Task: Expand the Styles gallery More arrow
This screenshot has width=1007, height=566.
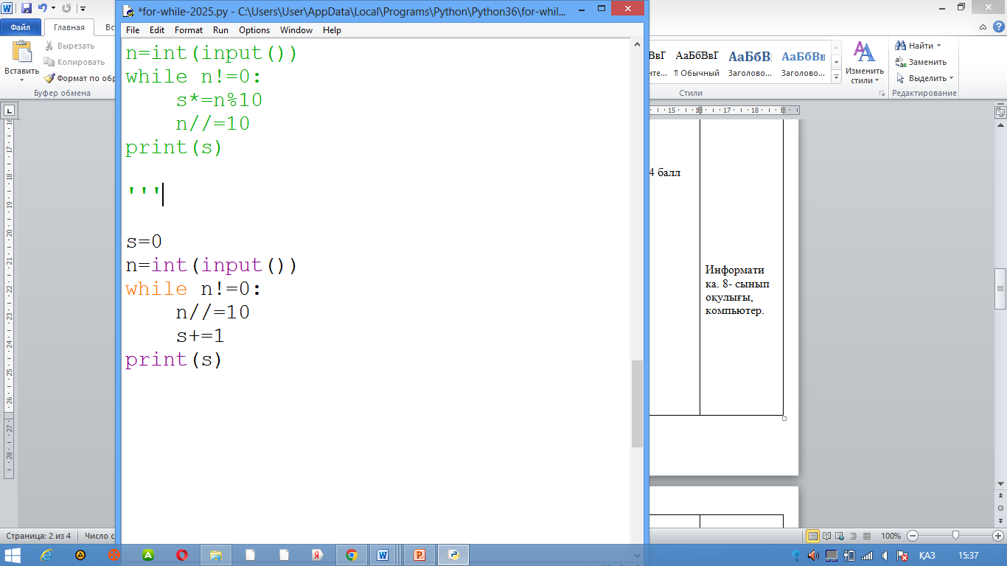Action: pos(836,77)
